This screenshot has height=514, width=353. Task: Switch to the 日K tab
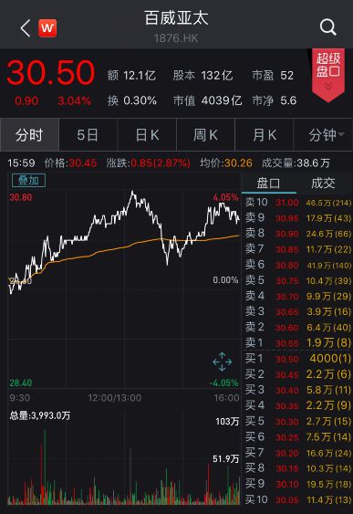pos(147,135)
